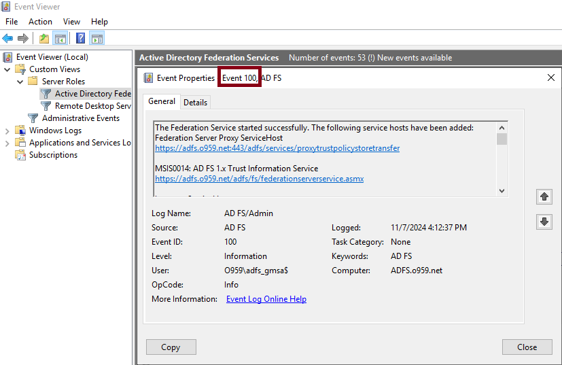
Task: Expand Applications and Services Logs node
Action: (7, 143)
